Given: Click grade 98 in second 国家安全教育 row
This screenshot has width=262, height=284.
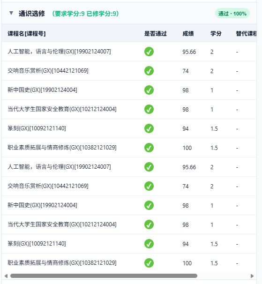Looking at the screenshot, I should [186, 225].
